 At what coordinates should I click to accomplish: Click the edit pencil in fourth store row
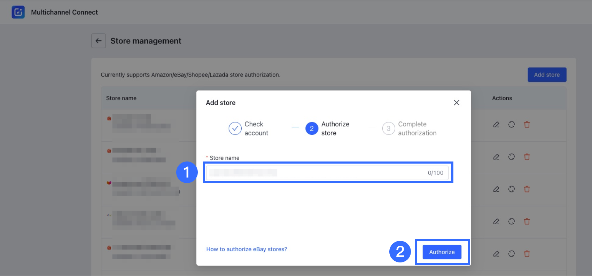[x=496, y=221]
